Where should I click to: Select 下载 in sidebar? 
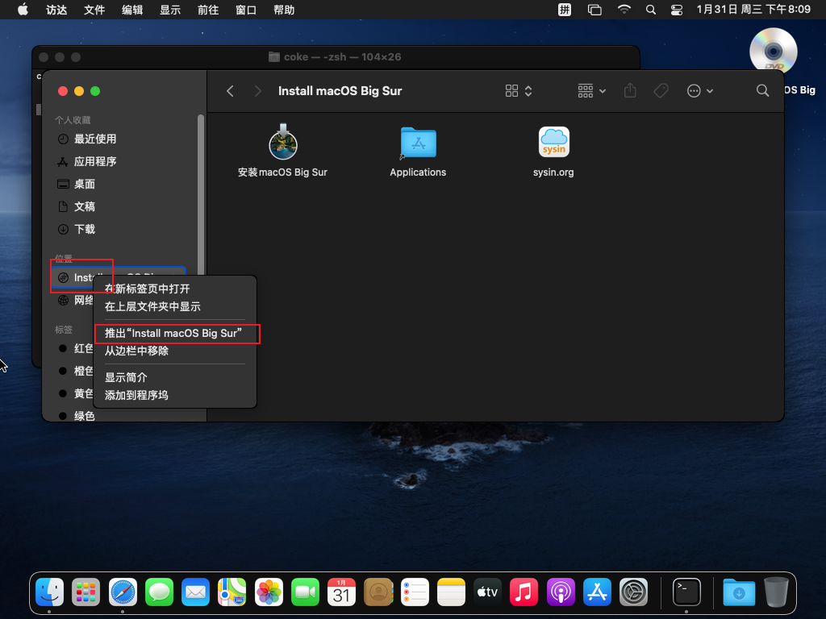point(77,230)
